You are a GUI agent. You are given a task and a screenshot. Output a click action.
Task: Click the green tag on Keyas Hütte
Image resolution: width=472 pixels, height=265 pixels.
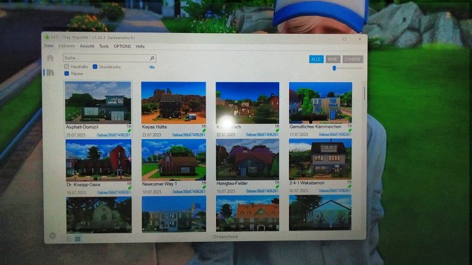(x=204, y=131)
